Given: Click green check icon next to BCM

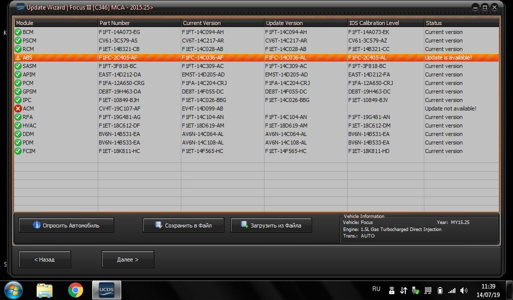Looking at the screenshot, I should click(x=18, y=32).
